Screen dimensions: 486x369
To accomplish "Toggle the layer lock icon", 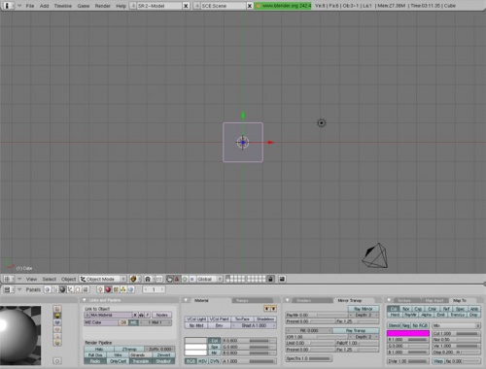I will click(x=270, y=279).
